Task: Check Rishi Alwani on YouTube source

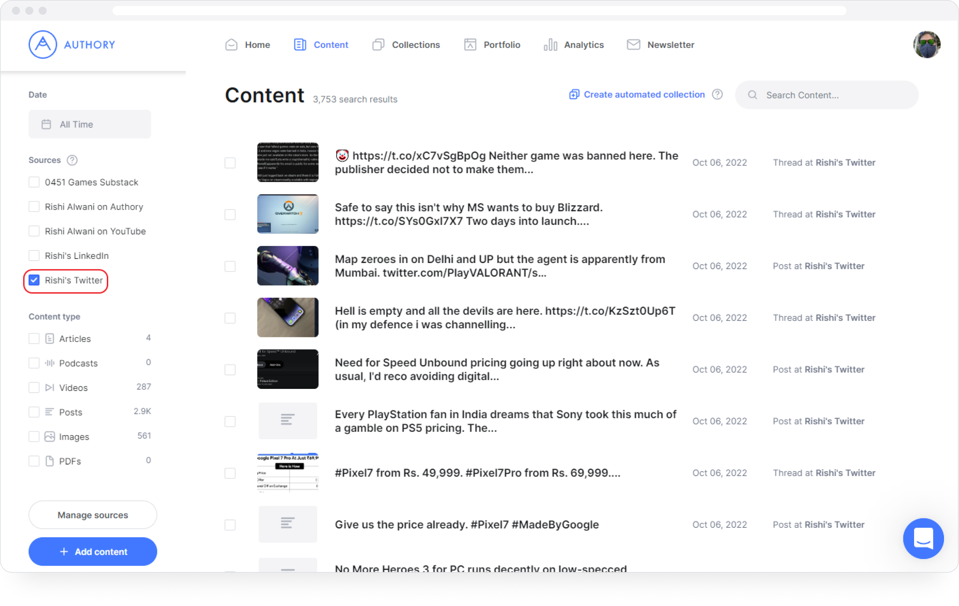Action: pyautogui.click(x=34, y=231)
